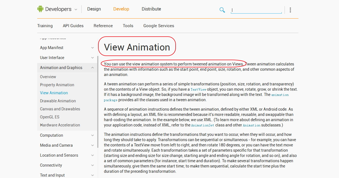Open Property Animation in the sidebar
Image resolution: width=339 pixels, height=178 pixels.
(x=57, y=85)
